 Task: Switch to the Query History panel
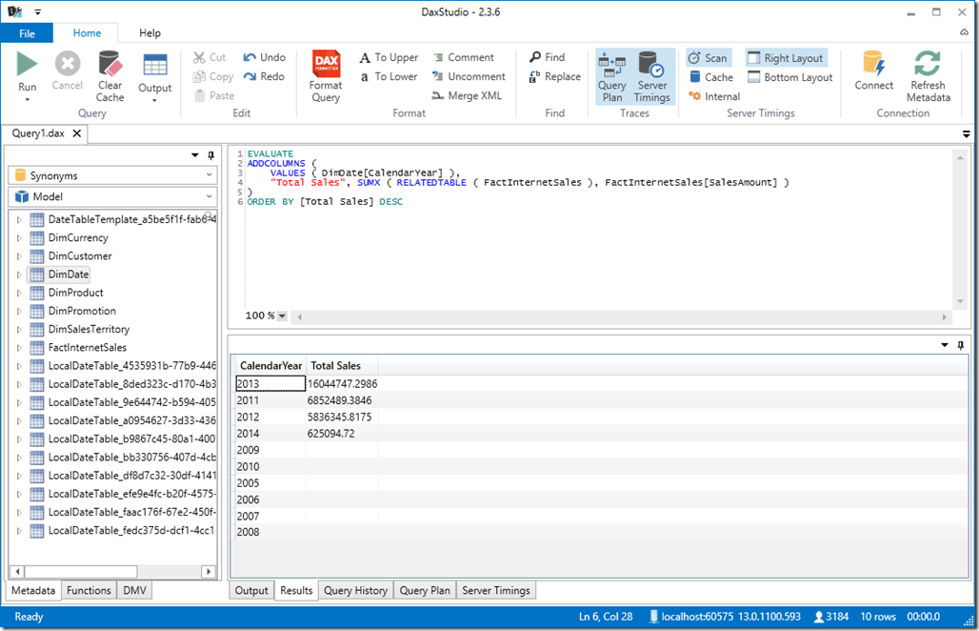[x=355, y=589]
